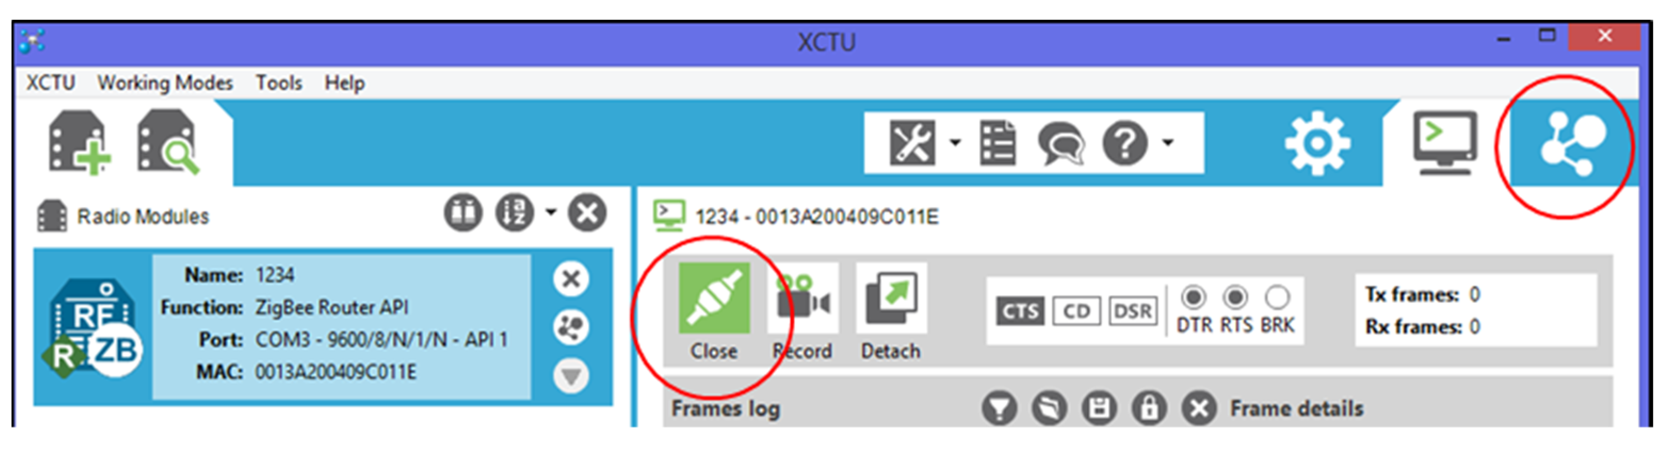Toggle the RTS radio button
The height and width of the screenshot is (449, 1662).
[x=1235, y=297]
